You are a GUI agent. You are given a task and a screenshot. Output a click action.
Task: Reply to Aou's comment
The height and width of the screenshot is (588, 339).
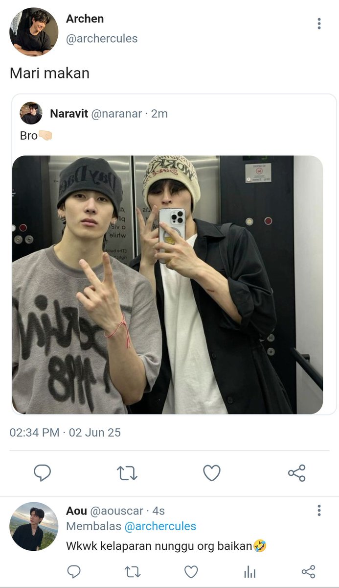pos(74,571)
